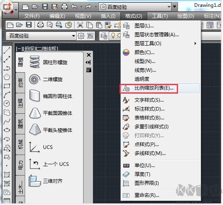223x205 pixels.
Task: Switch to the 约束 palette tab
Action: 20,83
